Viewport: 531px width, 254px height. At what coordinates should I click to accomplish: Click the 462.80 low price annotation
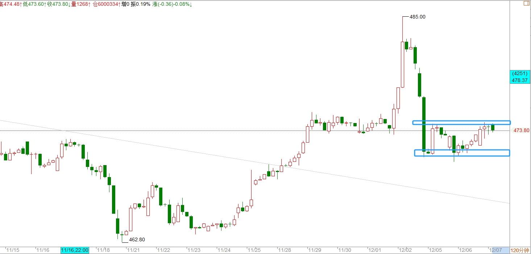pos(137,239)
